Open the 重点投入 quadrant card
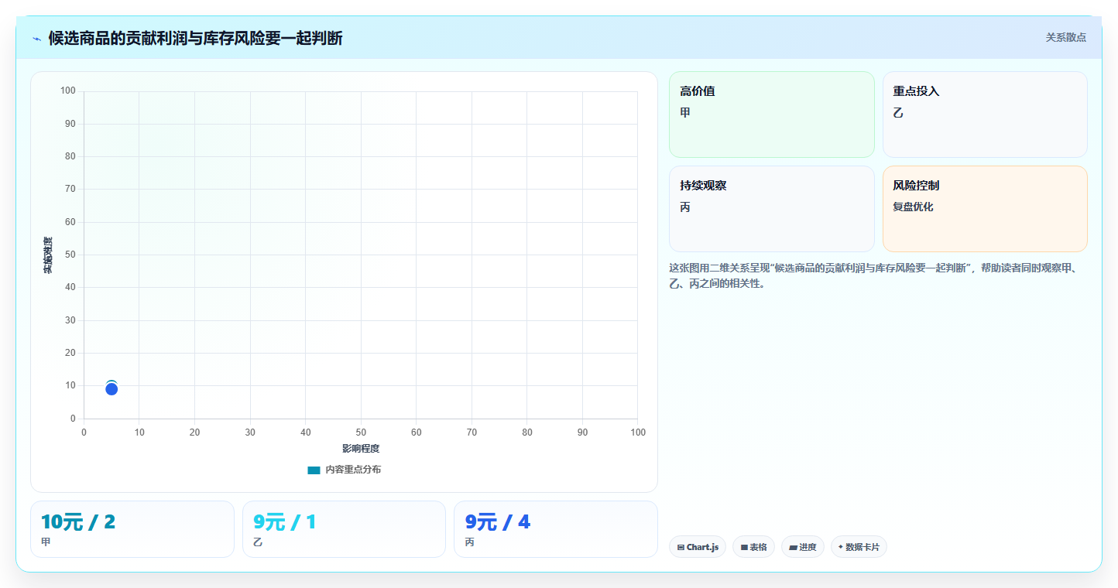 click(985, 115)
